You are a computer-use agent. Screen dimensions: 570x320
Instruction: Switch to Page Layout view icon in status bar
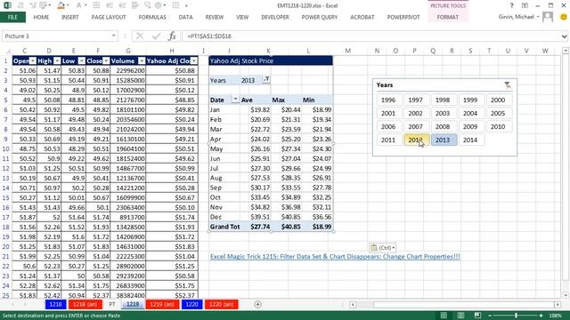click(460, 316)
